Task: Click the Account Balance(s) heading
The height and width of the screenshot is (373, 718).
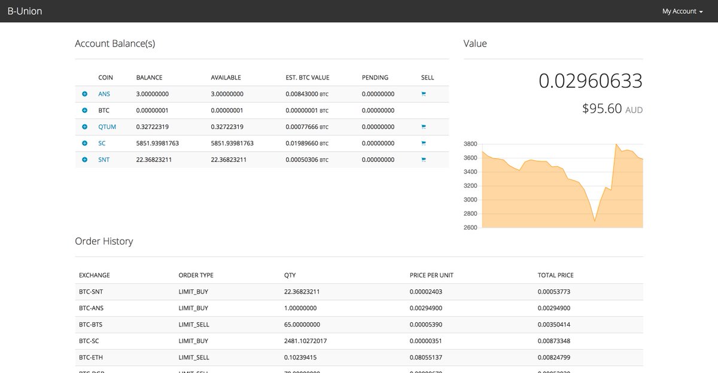Action: point(115,44)
